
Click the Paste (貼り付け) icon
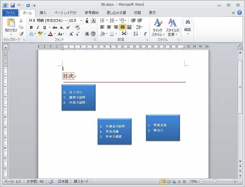pos(11,25)
